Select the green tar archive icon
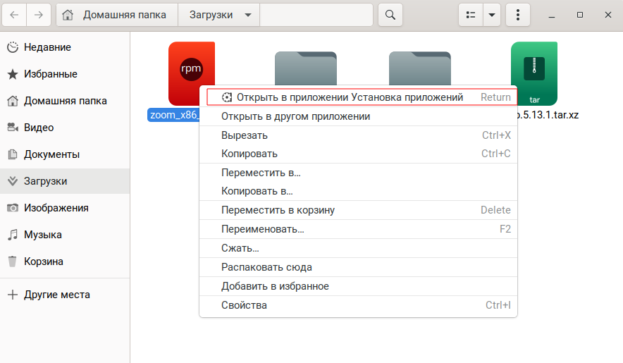 coord(534,73)
